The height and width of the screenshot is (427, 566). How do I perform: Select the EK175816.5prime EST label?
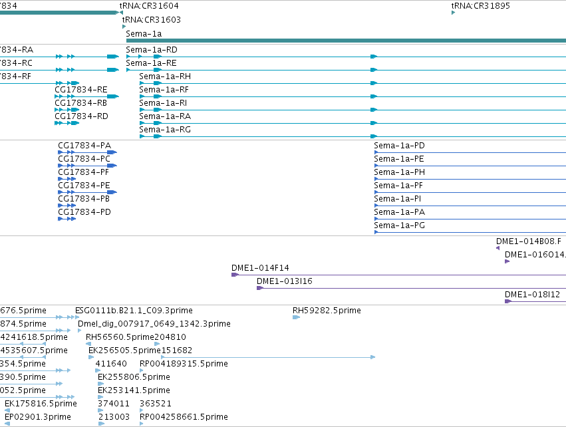click(41, 404)
